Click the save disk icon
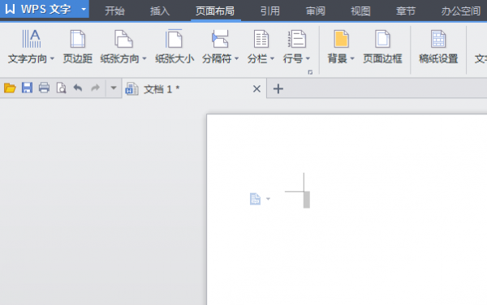Viewport: 487px width, 305px height. pyautogui.click(x=27, y=88)
